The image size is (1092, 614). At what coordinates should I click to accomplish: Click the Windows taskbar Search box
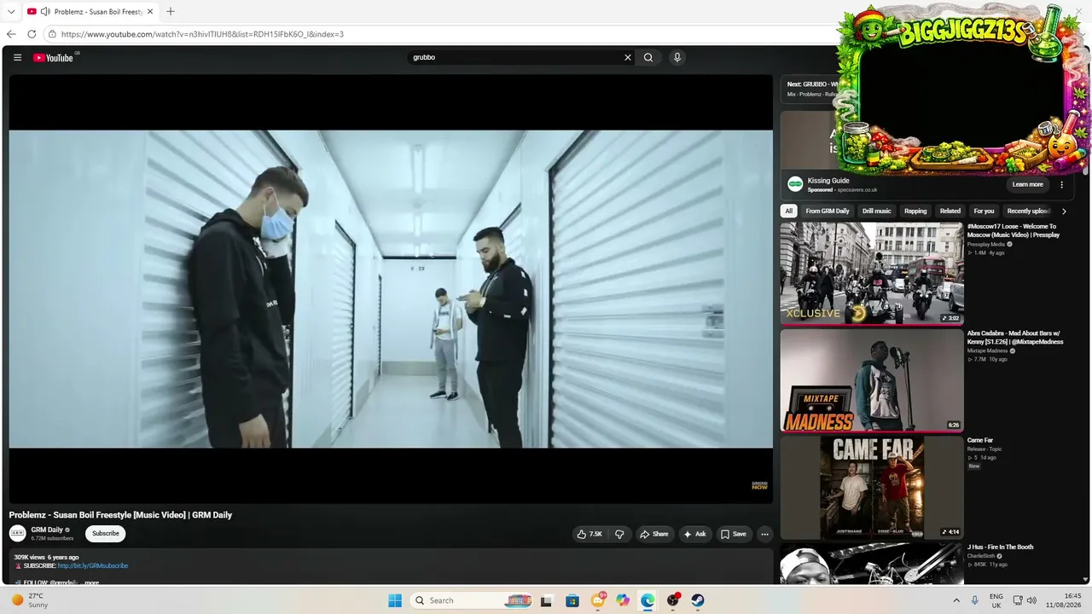click(x=473, y=600)
